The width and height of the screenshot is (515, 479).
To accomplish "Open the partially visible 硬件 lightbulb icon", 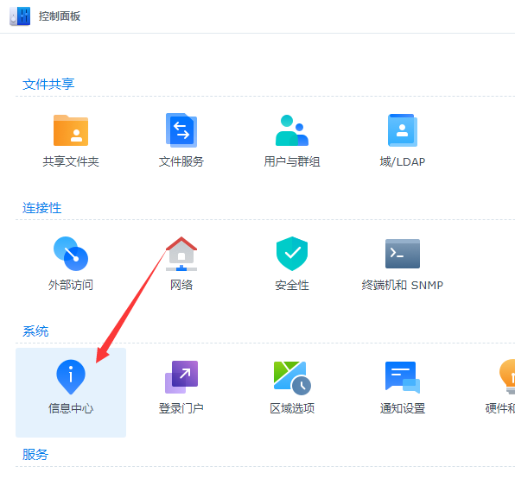I will point(507,376).
